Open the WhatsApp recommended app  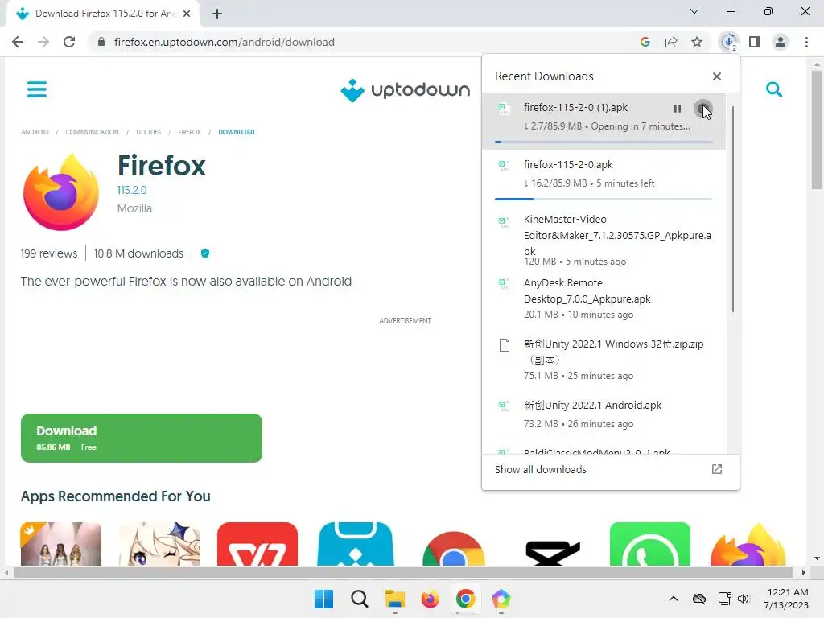point(650,544)
